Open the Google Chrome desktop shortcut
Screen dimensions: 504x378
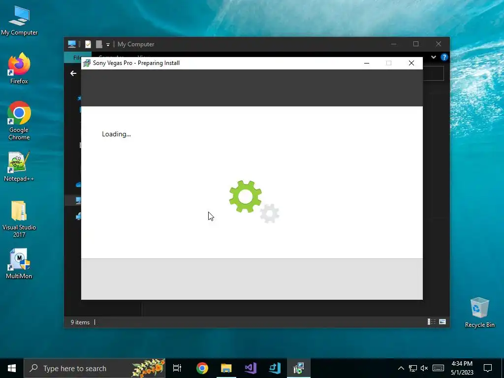19,121
